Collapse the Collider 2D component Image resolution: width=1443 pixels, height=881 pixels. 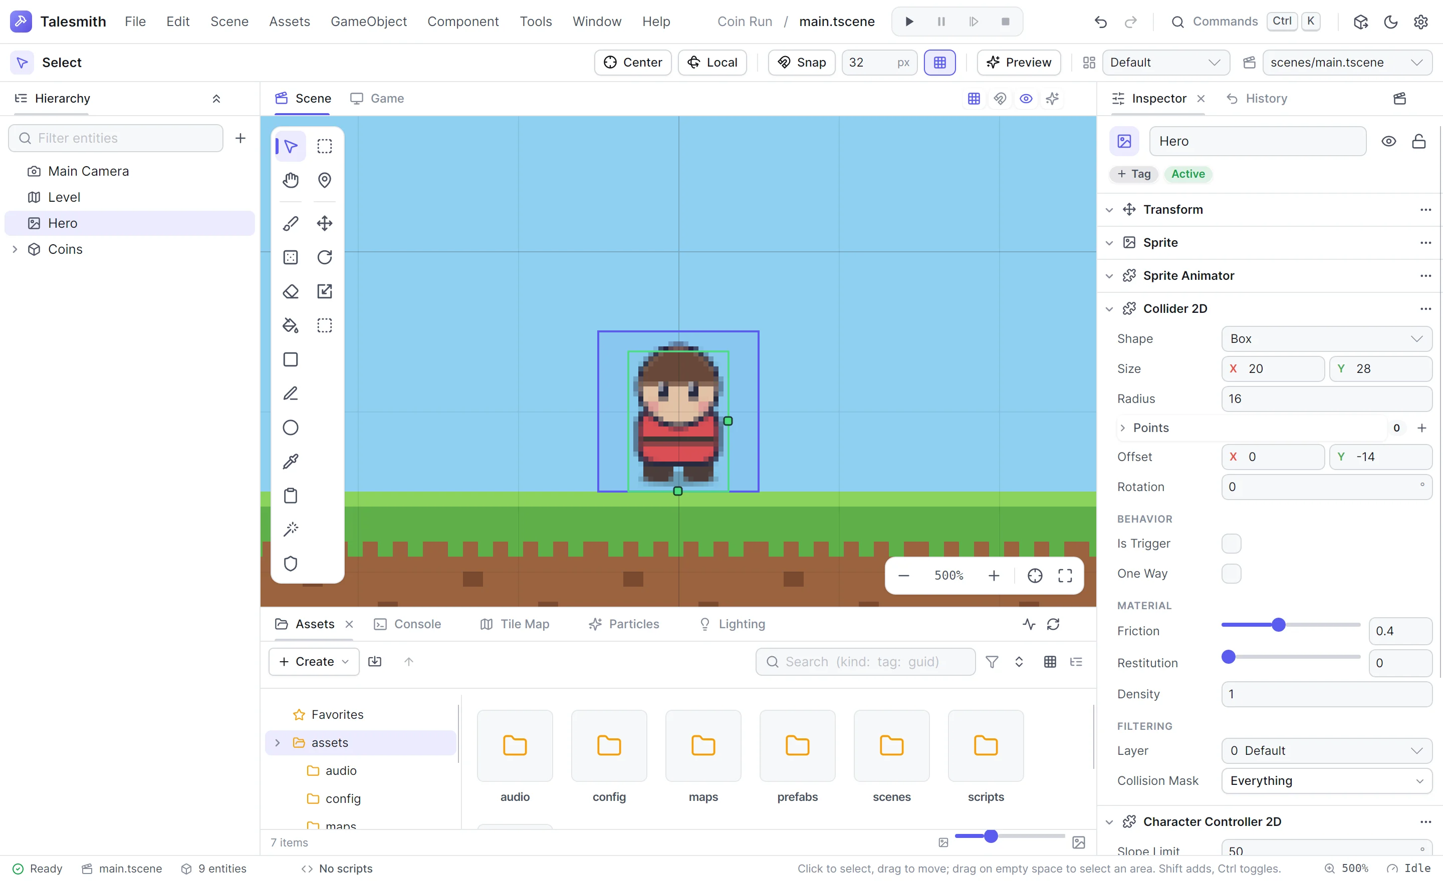click(1109, 309)
